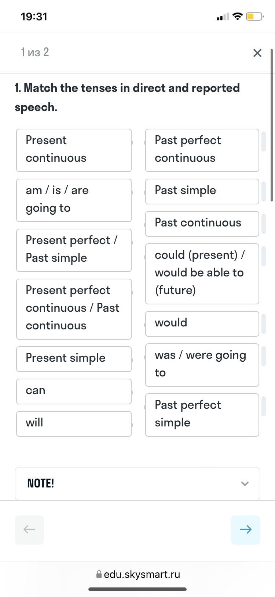Viewport: 275px width, 597px height.
Task: Pick the 'Present simple' card
Action: (x=74, y=359)
